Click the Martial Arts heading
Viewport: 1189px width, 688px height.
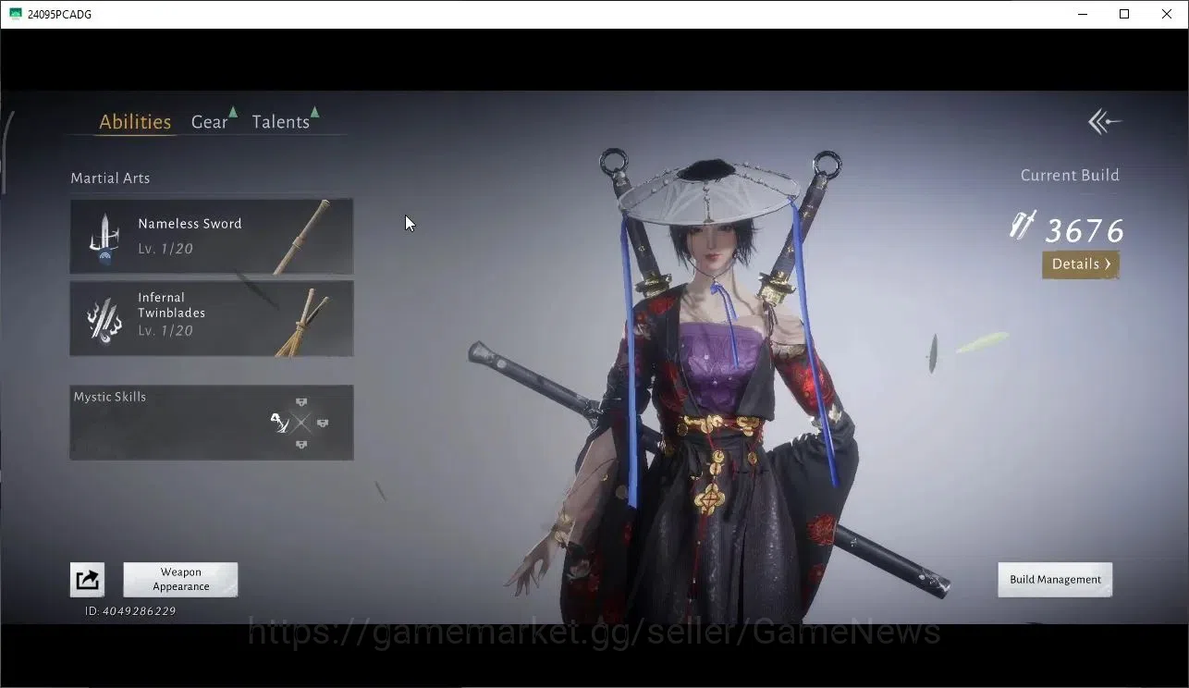point(110,178)
